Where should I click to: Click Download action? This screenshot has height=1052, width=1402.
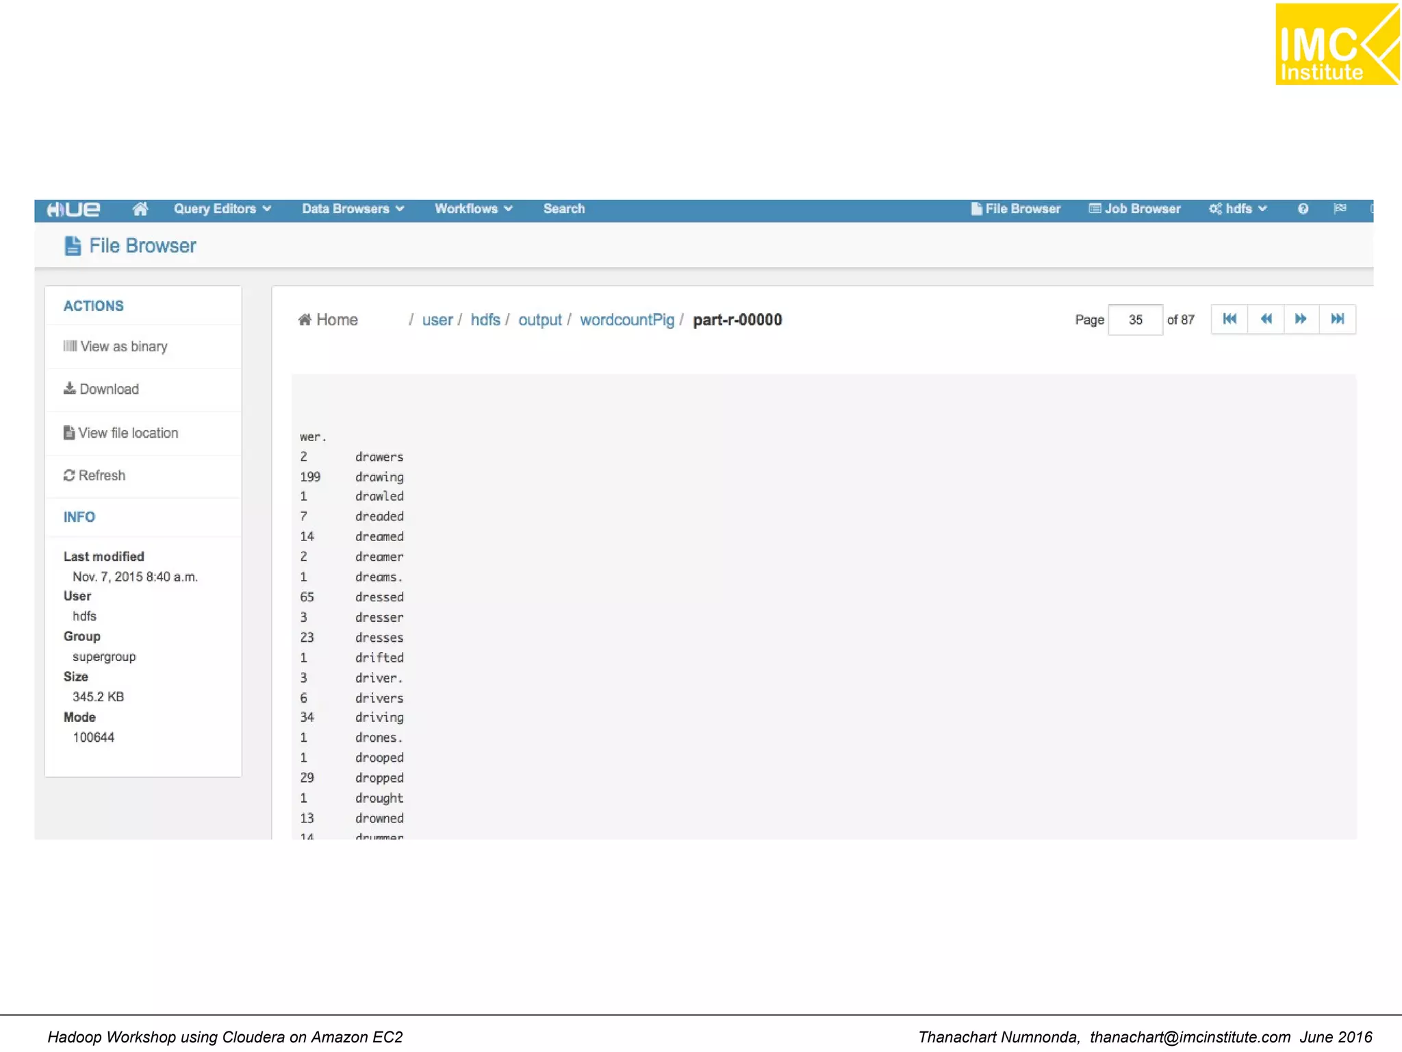coord(101,389)
